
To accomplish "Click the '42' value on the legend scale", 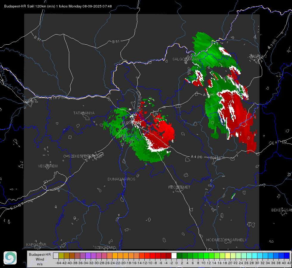I will point(289,263).
